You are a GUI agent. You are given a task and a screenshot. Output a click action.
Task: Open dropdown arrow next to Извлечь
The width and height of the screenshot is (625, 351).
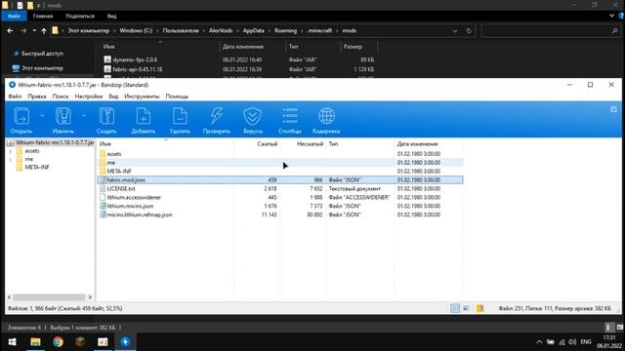click(x=84, y=116)
